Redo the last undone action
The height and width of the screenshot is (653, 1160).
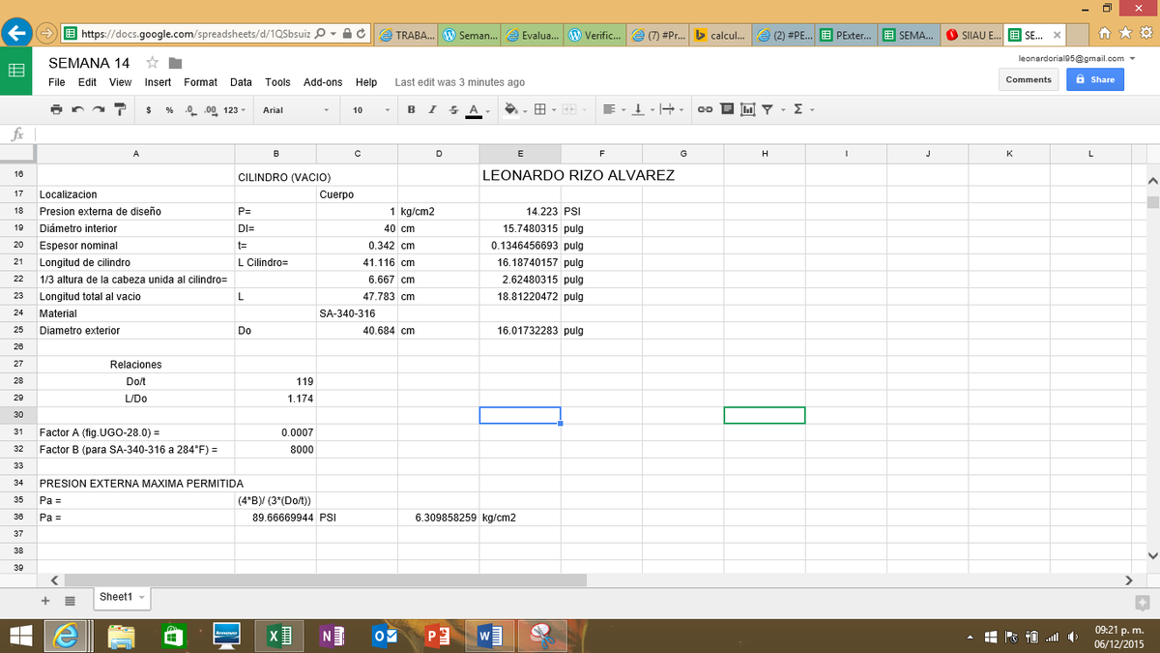point(100,110)
